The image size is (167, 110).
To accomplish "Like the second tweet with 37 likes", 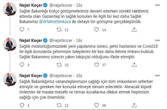I will [x=96, y=65].
